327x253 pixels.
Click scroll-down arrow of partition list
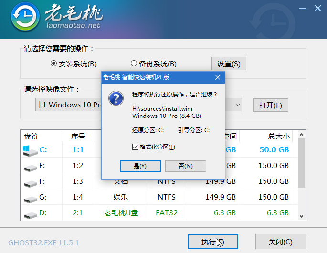[301, 216]
